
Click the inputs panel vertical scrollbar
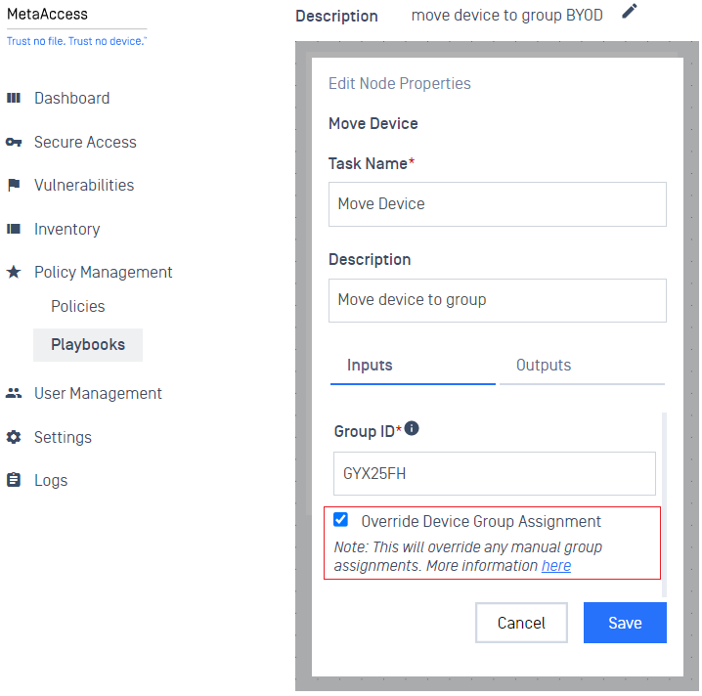(665, 504)
